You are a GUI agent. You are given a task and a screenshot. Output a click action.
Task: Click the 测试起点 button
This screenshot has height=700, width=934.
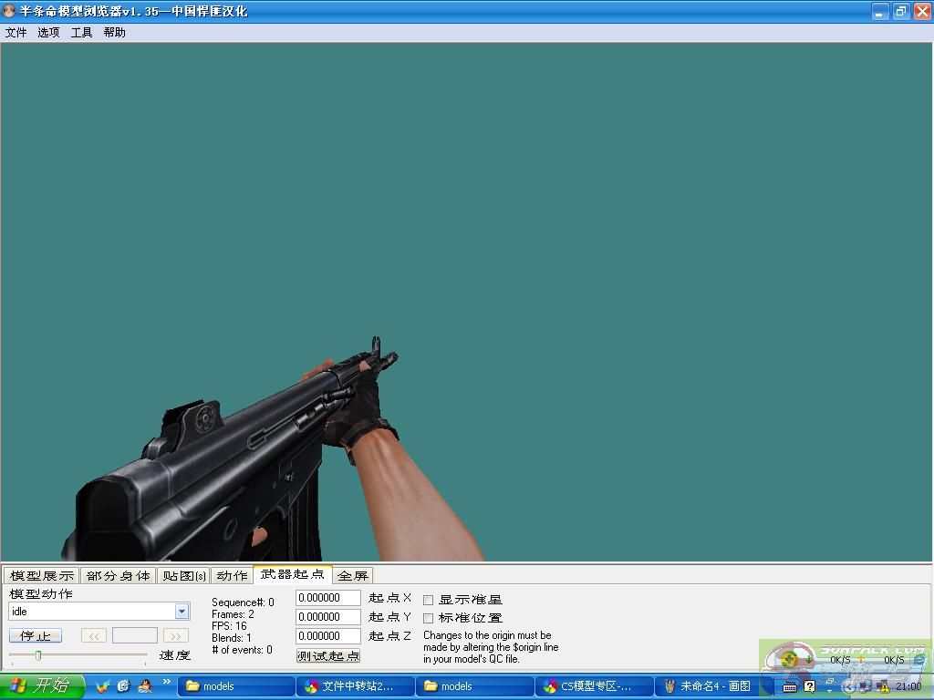328,655
